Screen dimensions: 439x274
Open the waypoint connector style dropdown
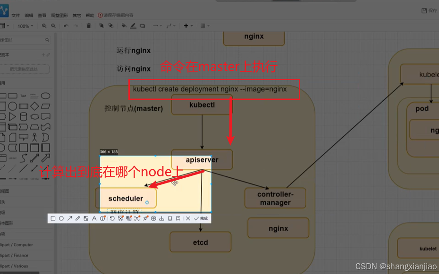point(171,26)
